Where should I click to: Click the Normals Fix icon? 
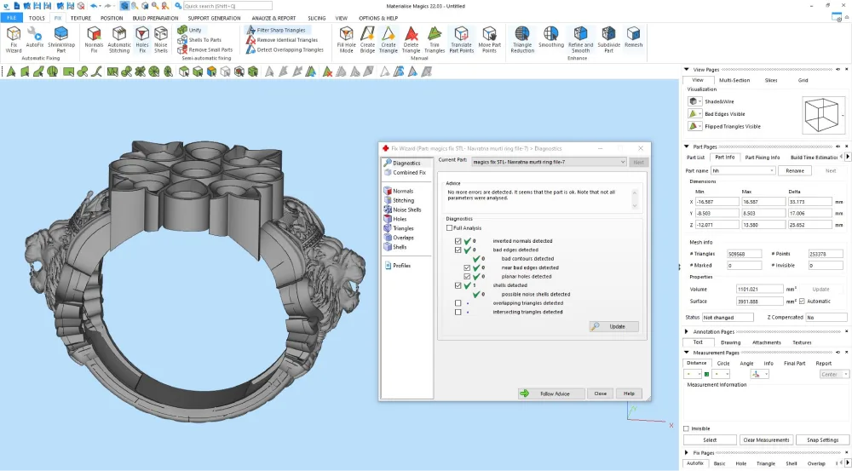point(94,40)
